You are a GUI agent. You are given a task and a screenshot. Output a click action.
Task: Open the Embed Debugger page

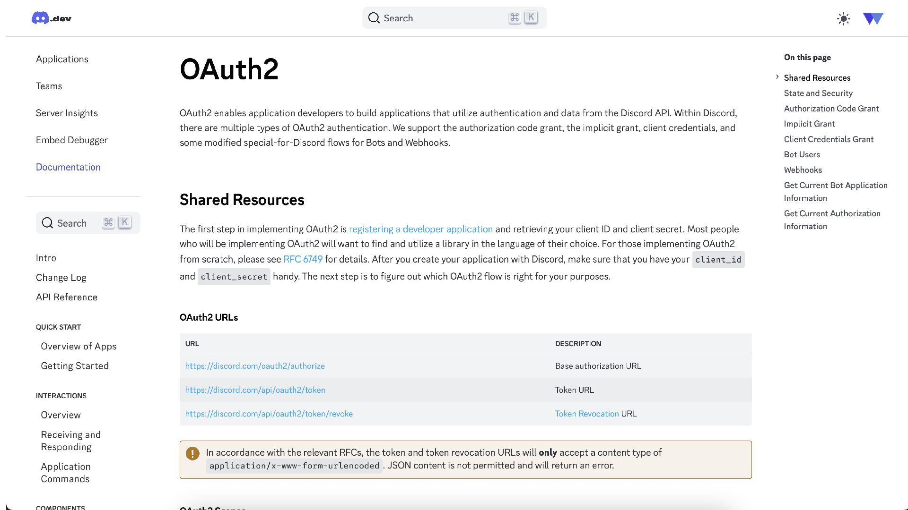(71, 140)
